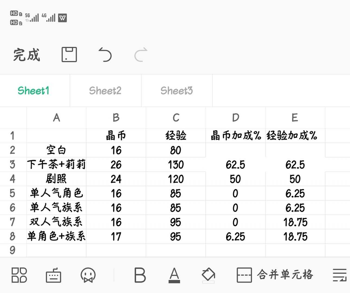The width and height of the screenshot is (350, 293).
Task: Undo the last edit
Action: click(x=105, y=55)
